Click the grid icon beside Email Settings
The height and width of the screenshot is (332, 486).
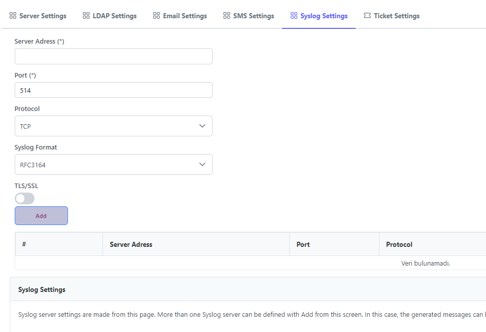click(156, 16)
